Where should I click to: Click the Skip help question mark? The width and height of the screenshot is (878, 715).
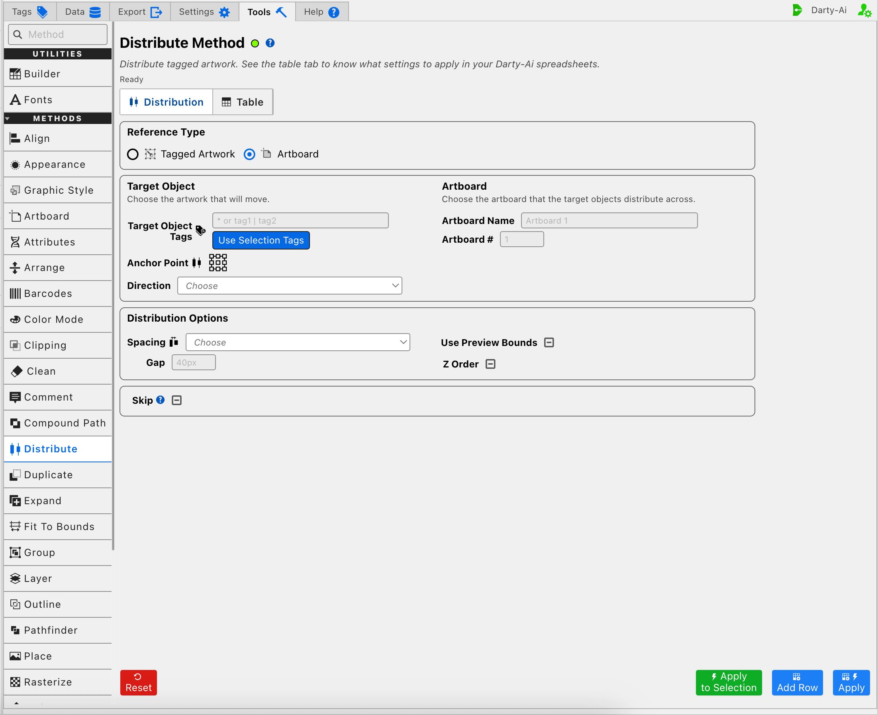click(161, 400)
